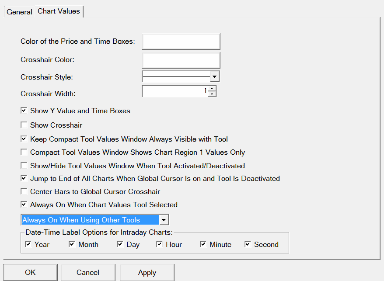
Task: Enable the Show Crosshair checkbox
Action: [x=24, y=125]
